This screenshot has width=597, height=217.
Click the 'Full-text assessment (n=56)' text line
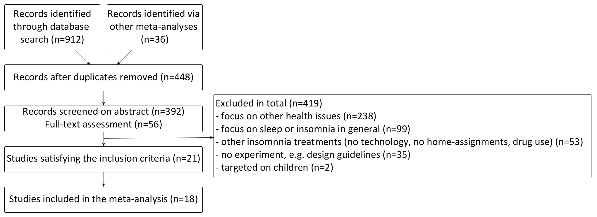pyautogui.click(x=103, y=125)
